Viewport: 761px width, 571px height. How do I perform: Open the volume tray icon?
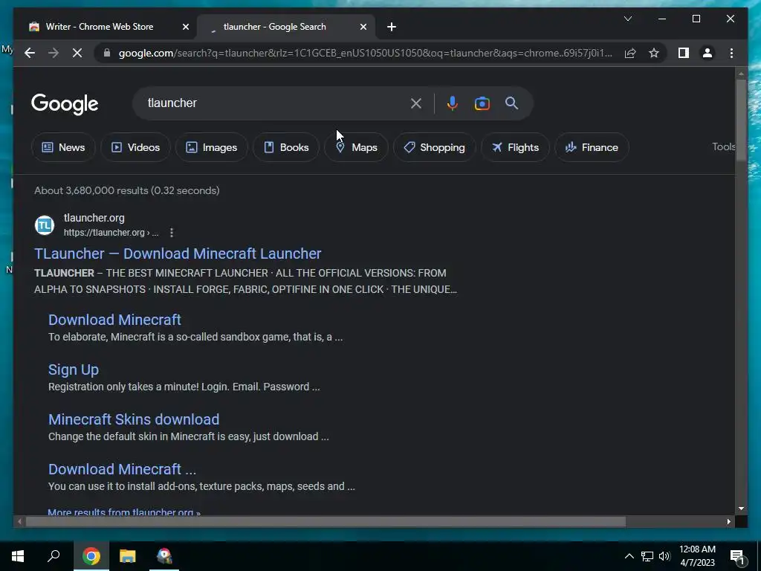point(664,556)
